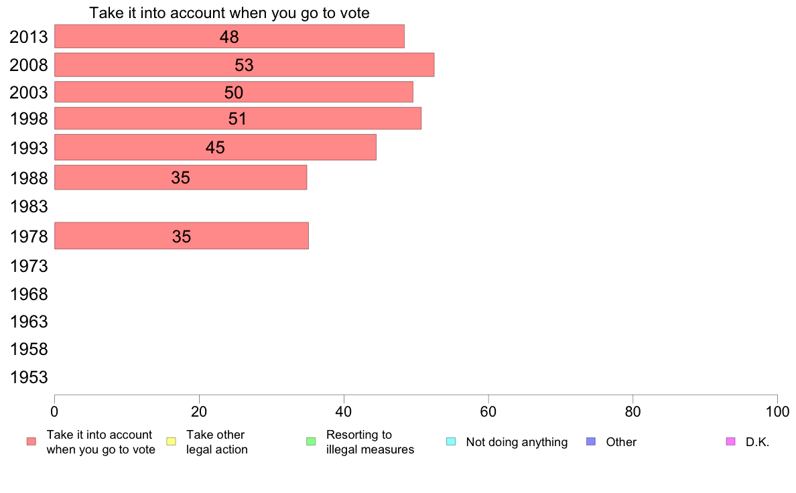Select the 2013 bar showing 48

coord(229,37)
